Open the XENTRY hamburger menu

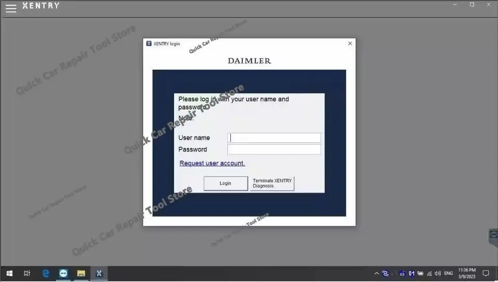(11, 8)
